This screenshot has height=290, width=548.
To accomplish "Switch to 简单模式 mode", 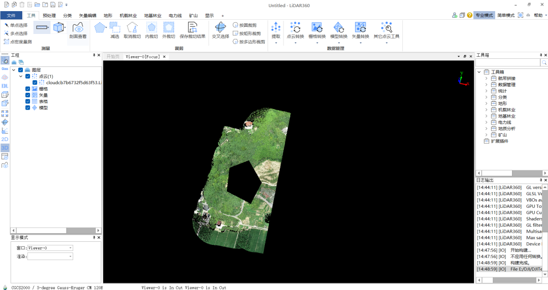I will click(506, 15).
